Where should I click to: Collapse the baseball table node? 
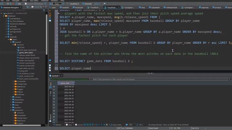(x=11, y=42)
